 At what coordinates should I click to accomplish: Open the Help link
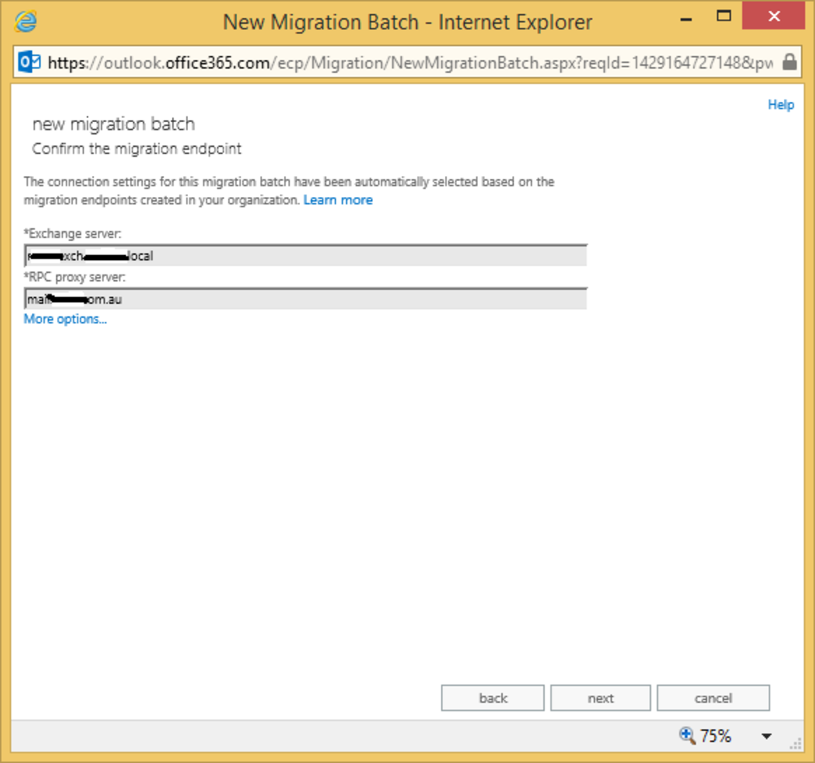[x=780, y=105]
